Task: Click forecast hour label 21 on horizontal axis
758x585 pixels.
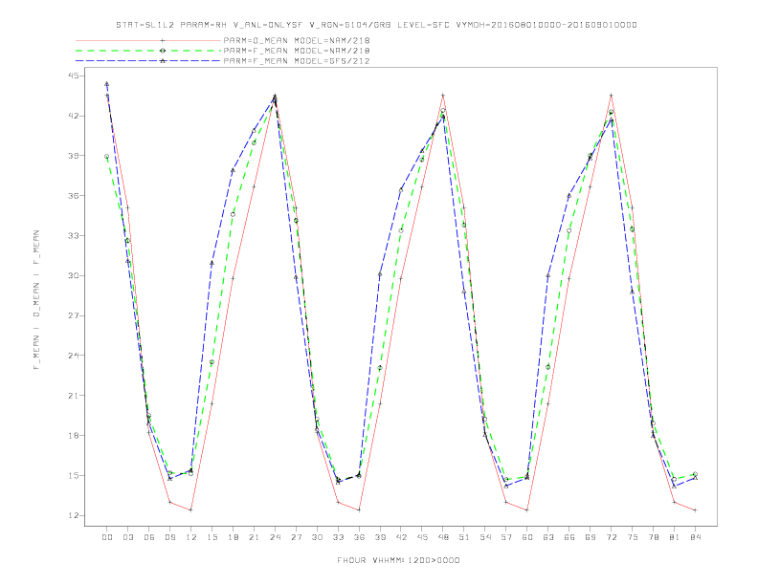Action: [254, 537]
